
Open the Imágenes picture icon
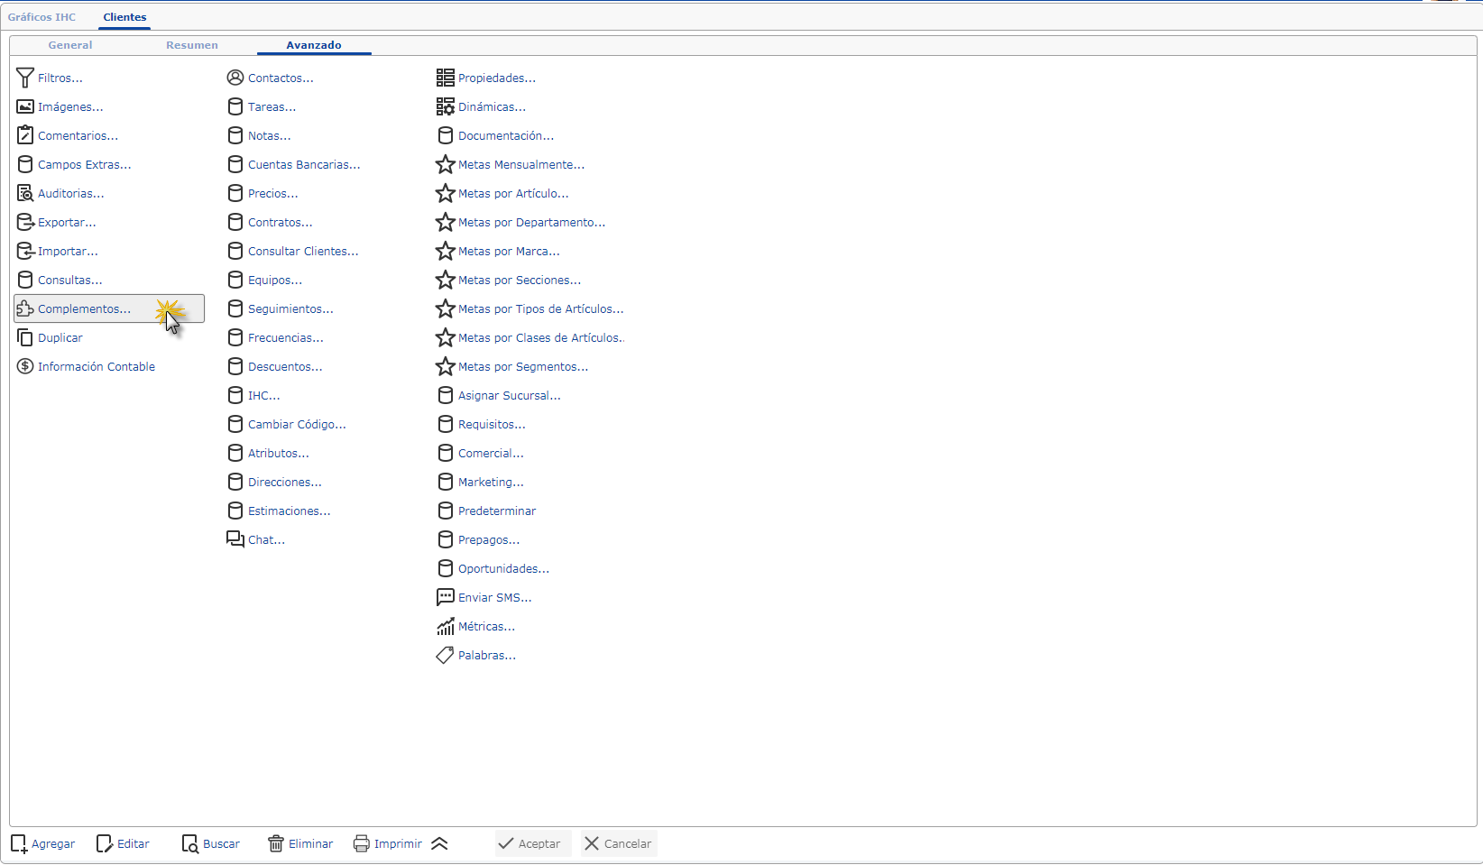(x=25, y=107)
